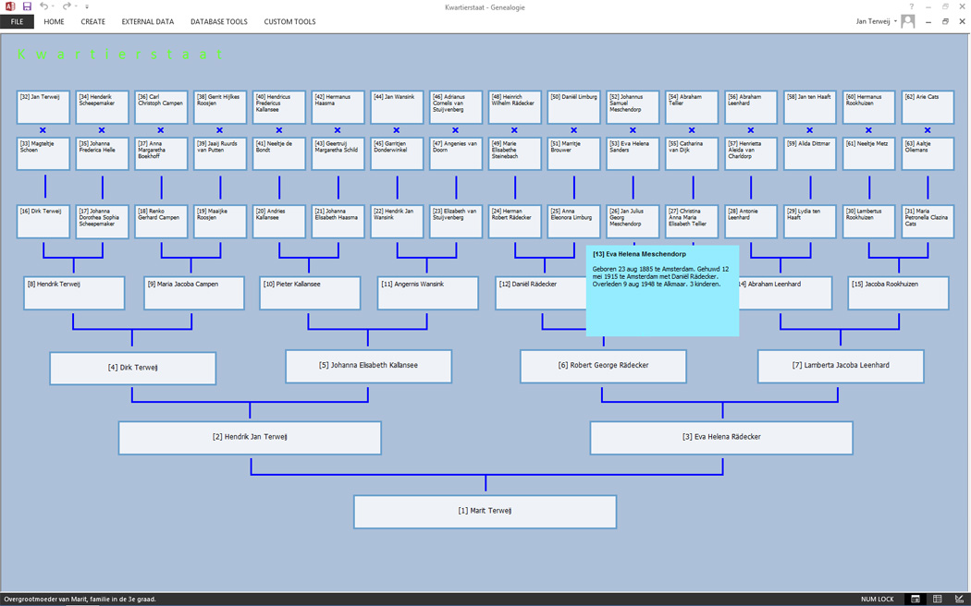Open the CUSTOM TOOLS ribbon tab
The image size is (971, 606).
289,21
